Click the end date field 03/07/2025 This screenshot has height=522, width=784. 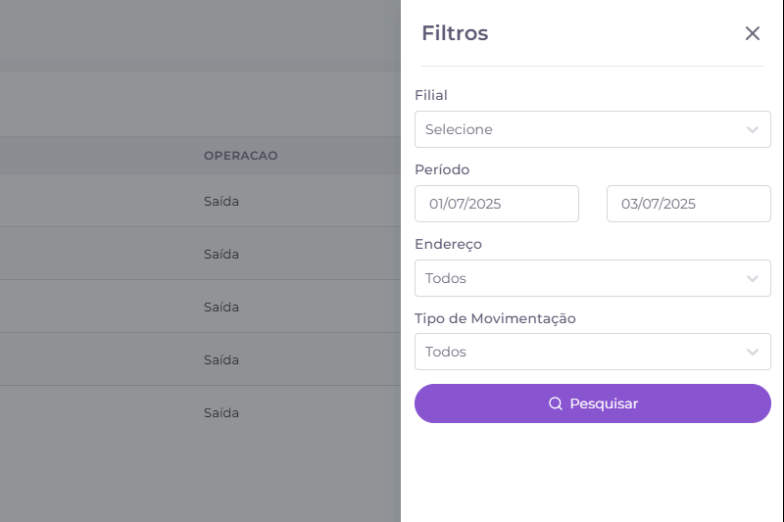pyautogui.click(x=689, y=204)
